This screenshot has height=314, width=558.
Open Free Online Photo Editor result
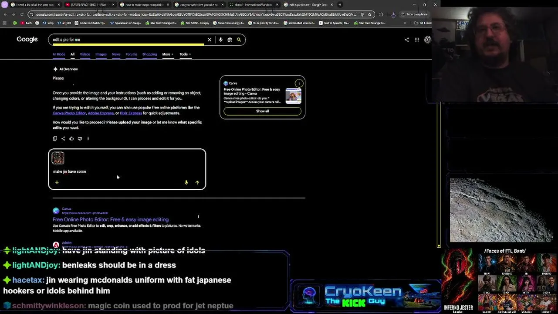click(x=111, y=219)
